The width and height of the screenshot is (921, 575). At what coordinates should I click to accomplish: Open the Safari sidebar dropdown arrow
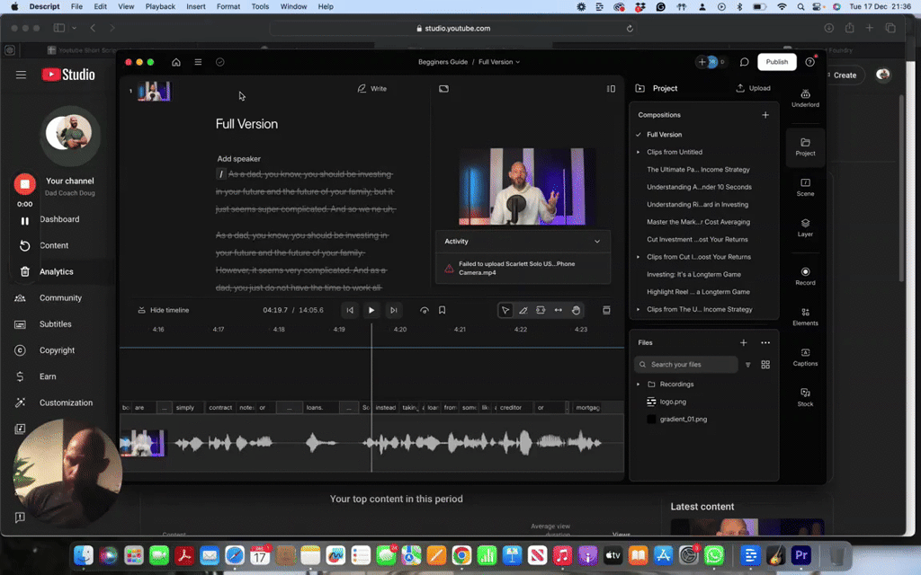74,28
